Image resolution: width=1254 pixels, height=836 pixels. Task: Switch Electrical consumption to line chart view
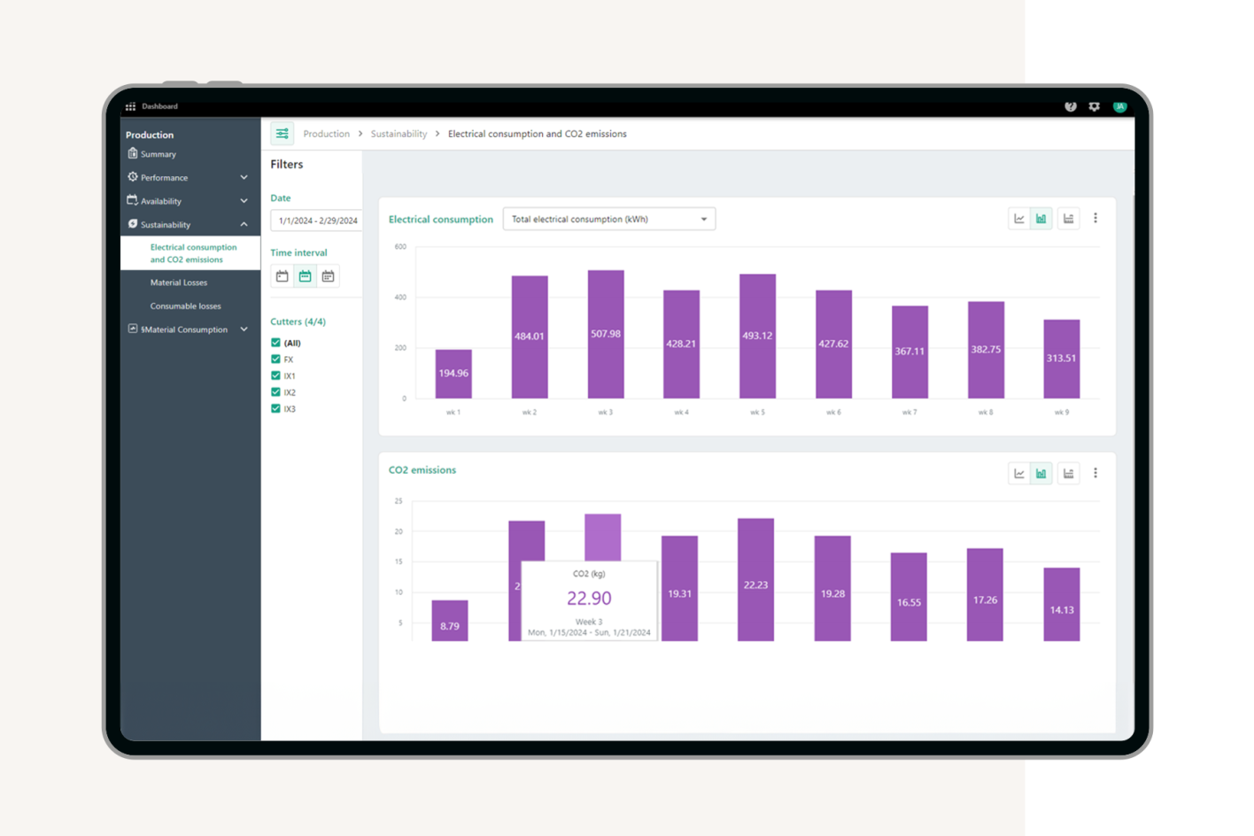(1019, 219)
